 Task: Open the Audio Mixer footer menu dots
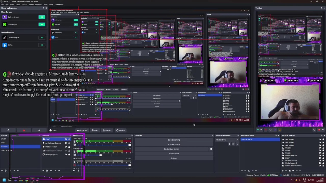(x=78, y=171)
